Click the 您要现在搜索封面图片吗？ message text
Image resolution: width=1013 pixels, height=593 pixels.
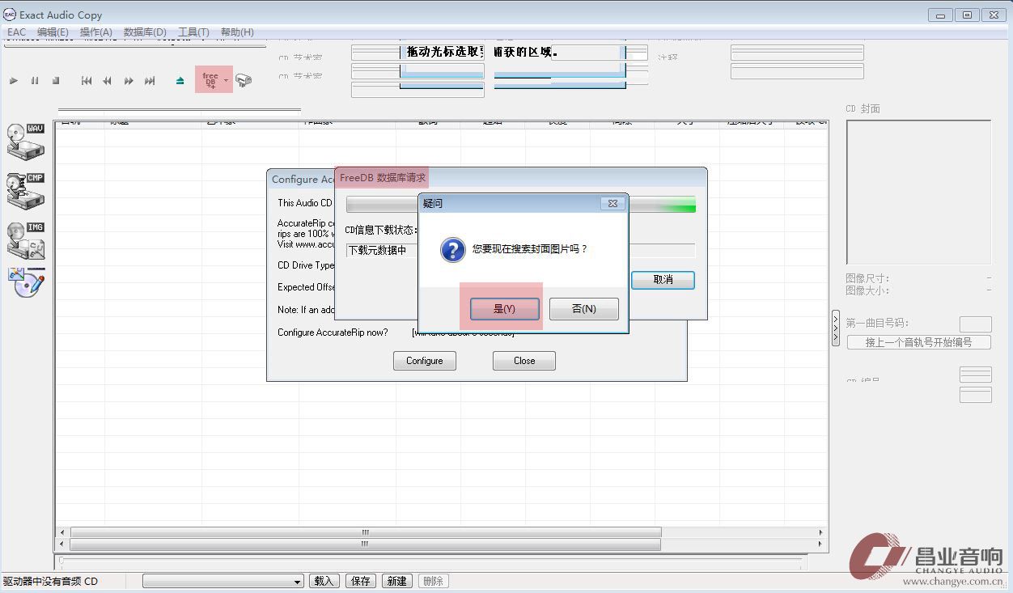click(530, 249)
